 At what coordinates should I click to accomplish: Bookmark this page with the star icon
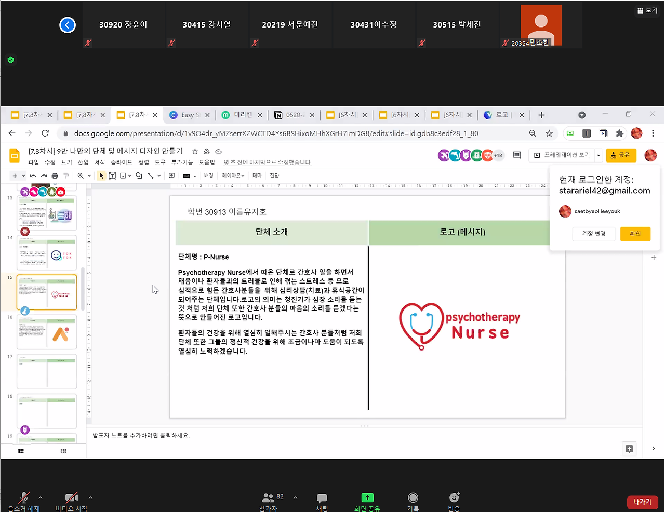(x=549, y=133)
